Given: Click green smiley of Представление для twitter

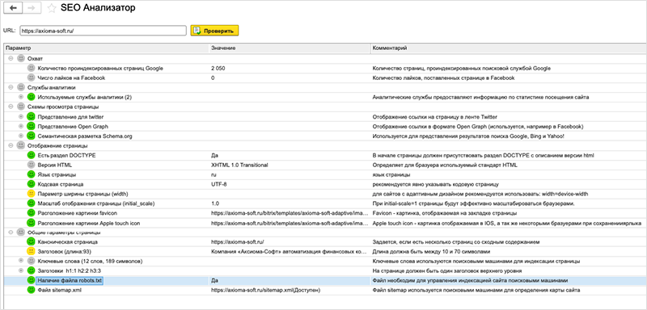Looking at the screenshot, I should (x=31, y=116).
